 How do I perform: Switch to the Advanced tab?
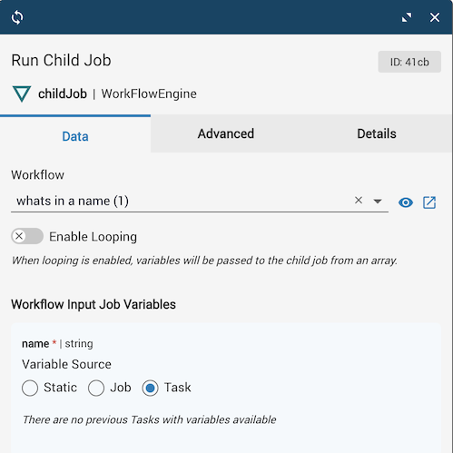pyautogui.click(x=226, y=133)
